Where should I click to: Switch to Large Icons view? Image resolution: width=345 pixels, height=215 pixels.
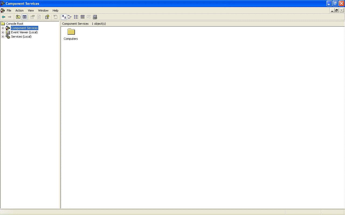(x=64, y=17)
